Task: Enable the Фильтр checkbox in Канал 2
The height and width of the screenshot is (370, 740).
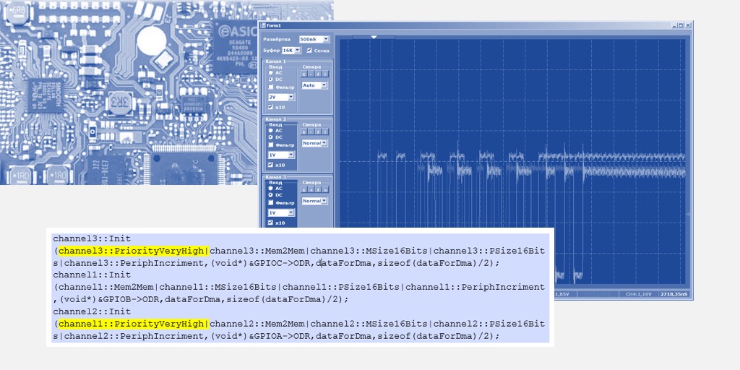Action: 271,145
